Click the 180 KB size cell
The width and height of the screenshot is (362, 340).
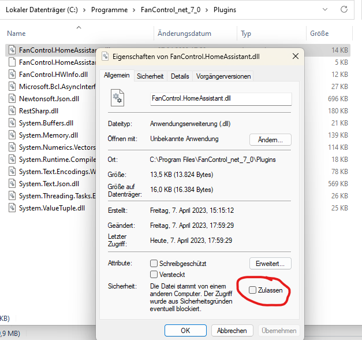coord(338,111)
